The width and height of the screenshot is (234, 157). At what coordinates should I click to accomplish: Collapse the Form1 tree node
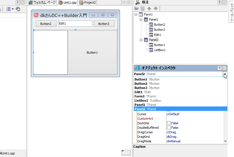click(x=136, y=14)
